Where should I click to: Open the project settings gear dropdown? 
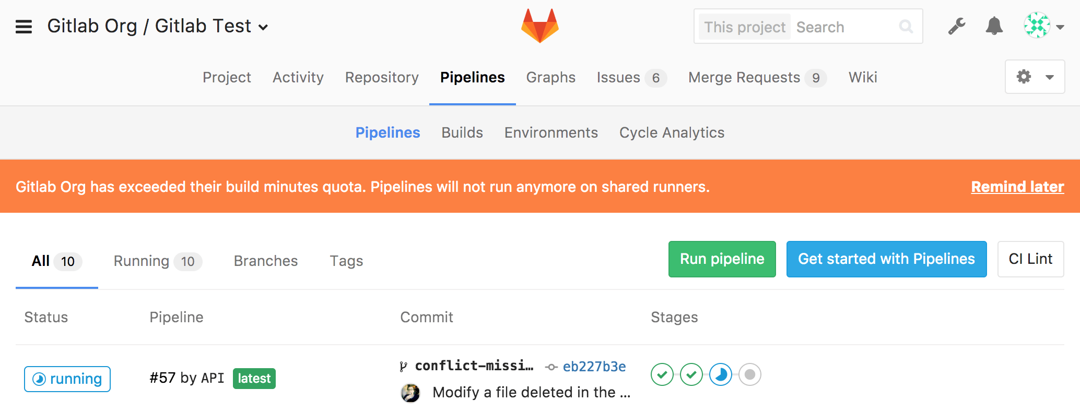(x=1035, y=77)
